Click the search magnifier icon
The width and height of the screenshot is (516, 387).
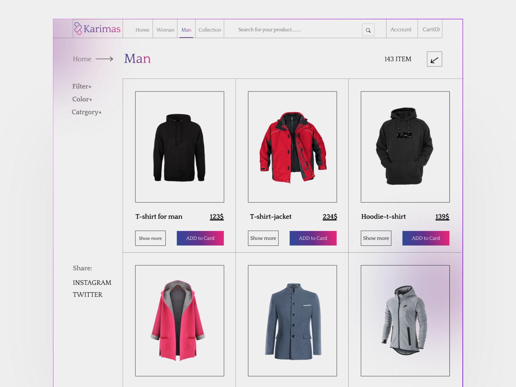pyautogui.click(x=368, y=30)
